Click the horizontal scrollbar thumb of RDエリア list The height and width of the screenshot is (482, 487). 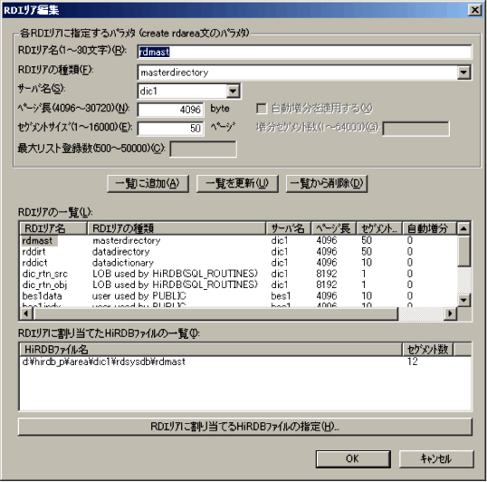point(215,313)
